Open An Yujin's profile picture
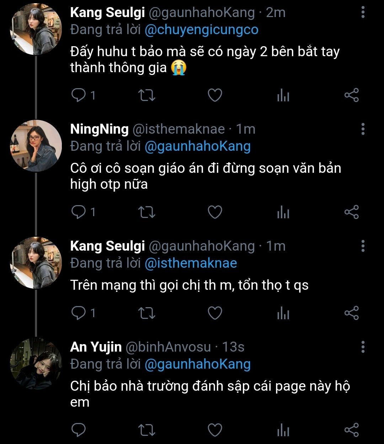 (x=36, y=364)
